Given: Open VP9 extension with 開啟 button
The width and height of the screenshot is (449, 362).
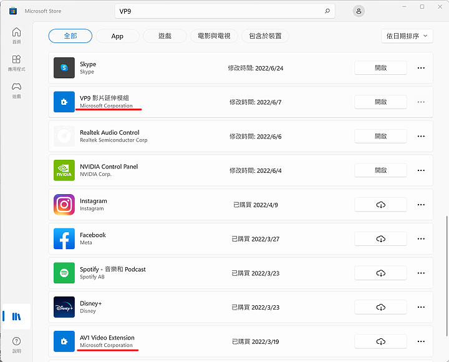Looking at the screenshot, I should [380, 102].
